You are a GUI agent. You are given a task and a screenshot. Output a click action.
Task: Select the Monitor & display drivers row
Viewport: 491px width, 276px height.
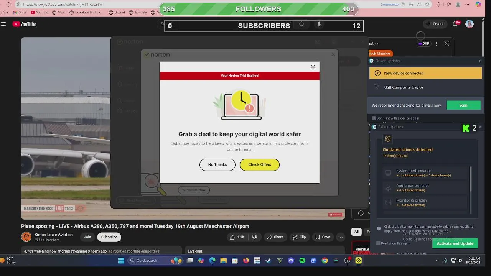point(425,202)
